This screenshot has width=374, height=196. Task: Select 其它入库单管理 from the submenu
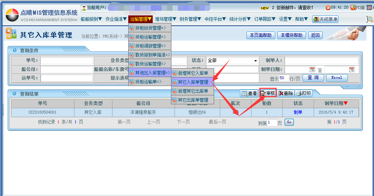click(193, 82)
